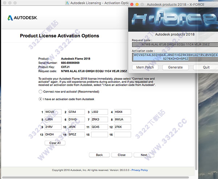This screenshot has height=179, width=218.
Task: Close the X-FORCE window with red button
Action: [x=132, y=4]
